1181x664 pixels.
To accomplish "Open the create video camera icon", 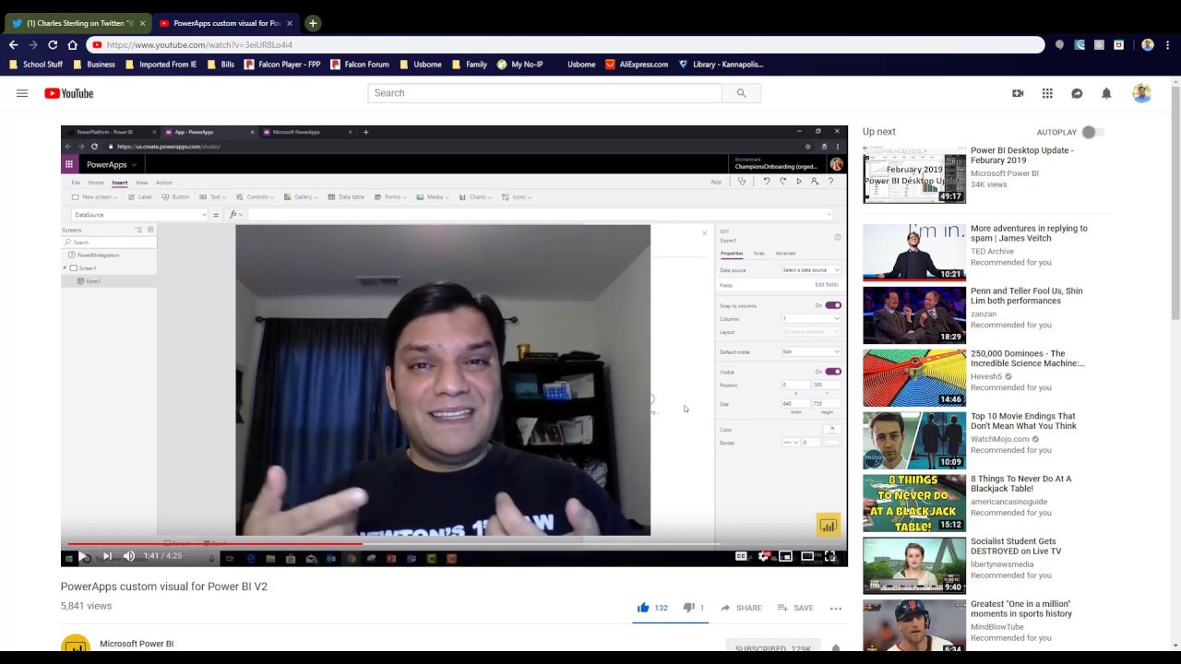I will [x=1018, y=93].
